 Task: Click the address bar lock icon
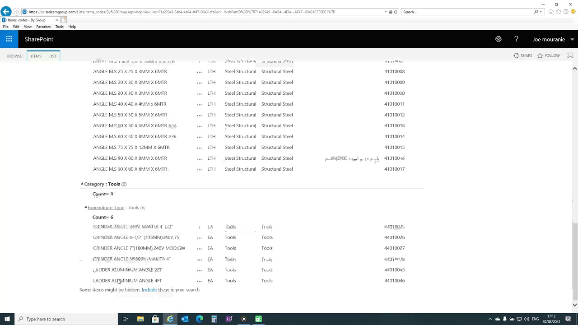(x=391, y=12)
